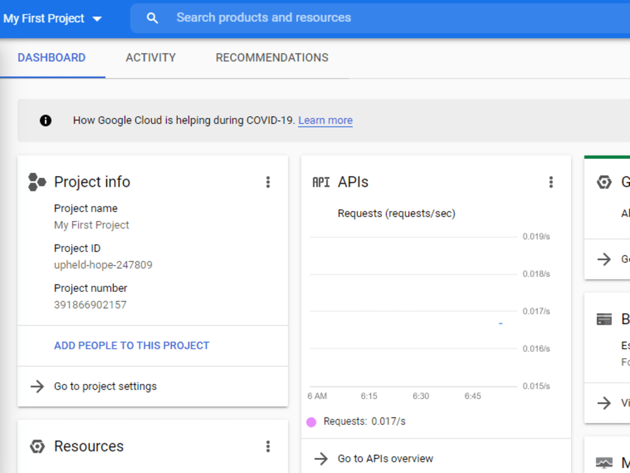Click the Requests legend color dot
Screen dimensions: 630x473
pyautogui.click(x=311, y=421)
